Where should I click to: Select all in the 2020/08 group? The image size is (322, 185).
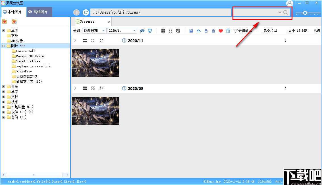point(85,88)
